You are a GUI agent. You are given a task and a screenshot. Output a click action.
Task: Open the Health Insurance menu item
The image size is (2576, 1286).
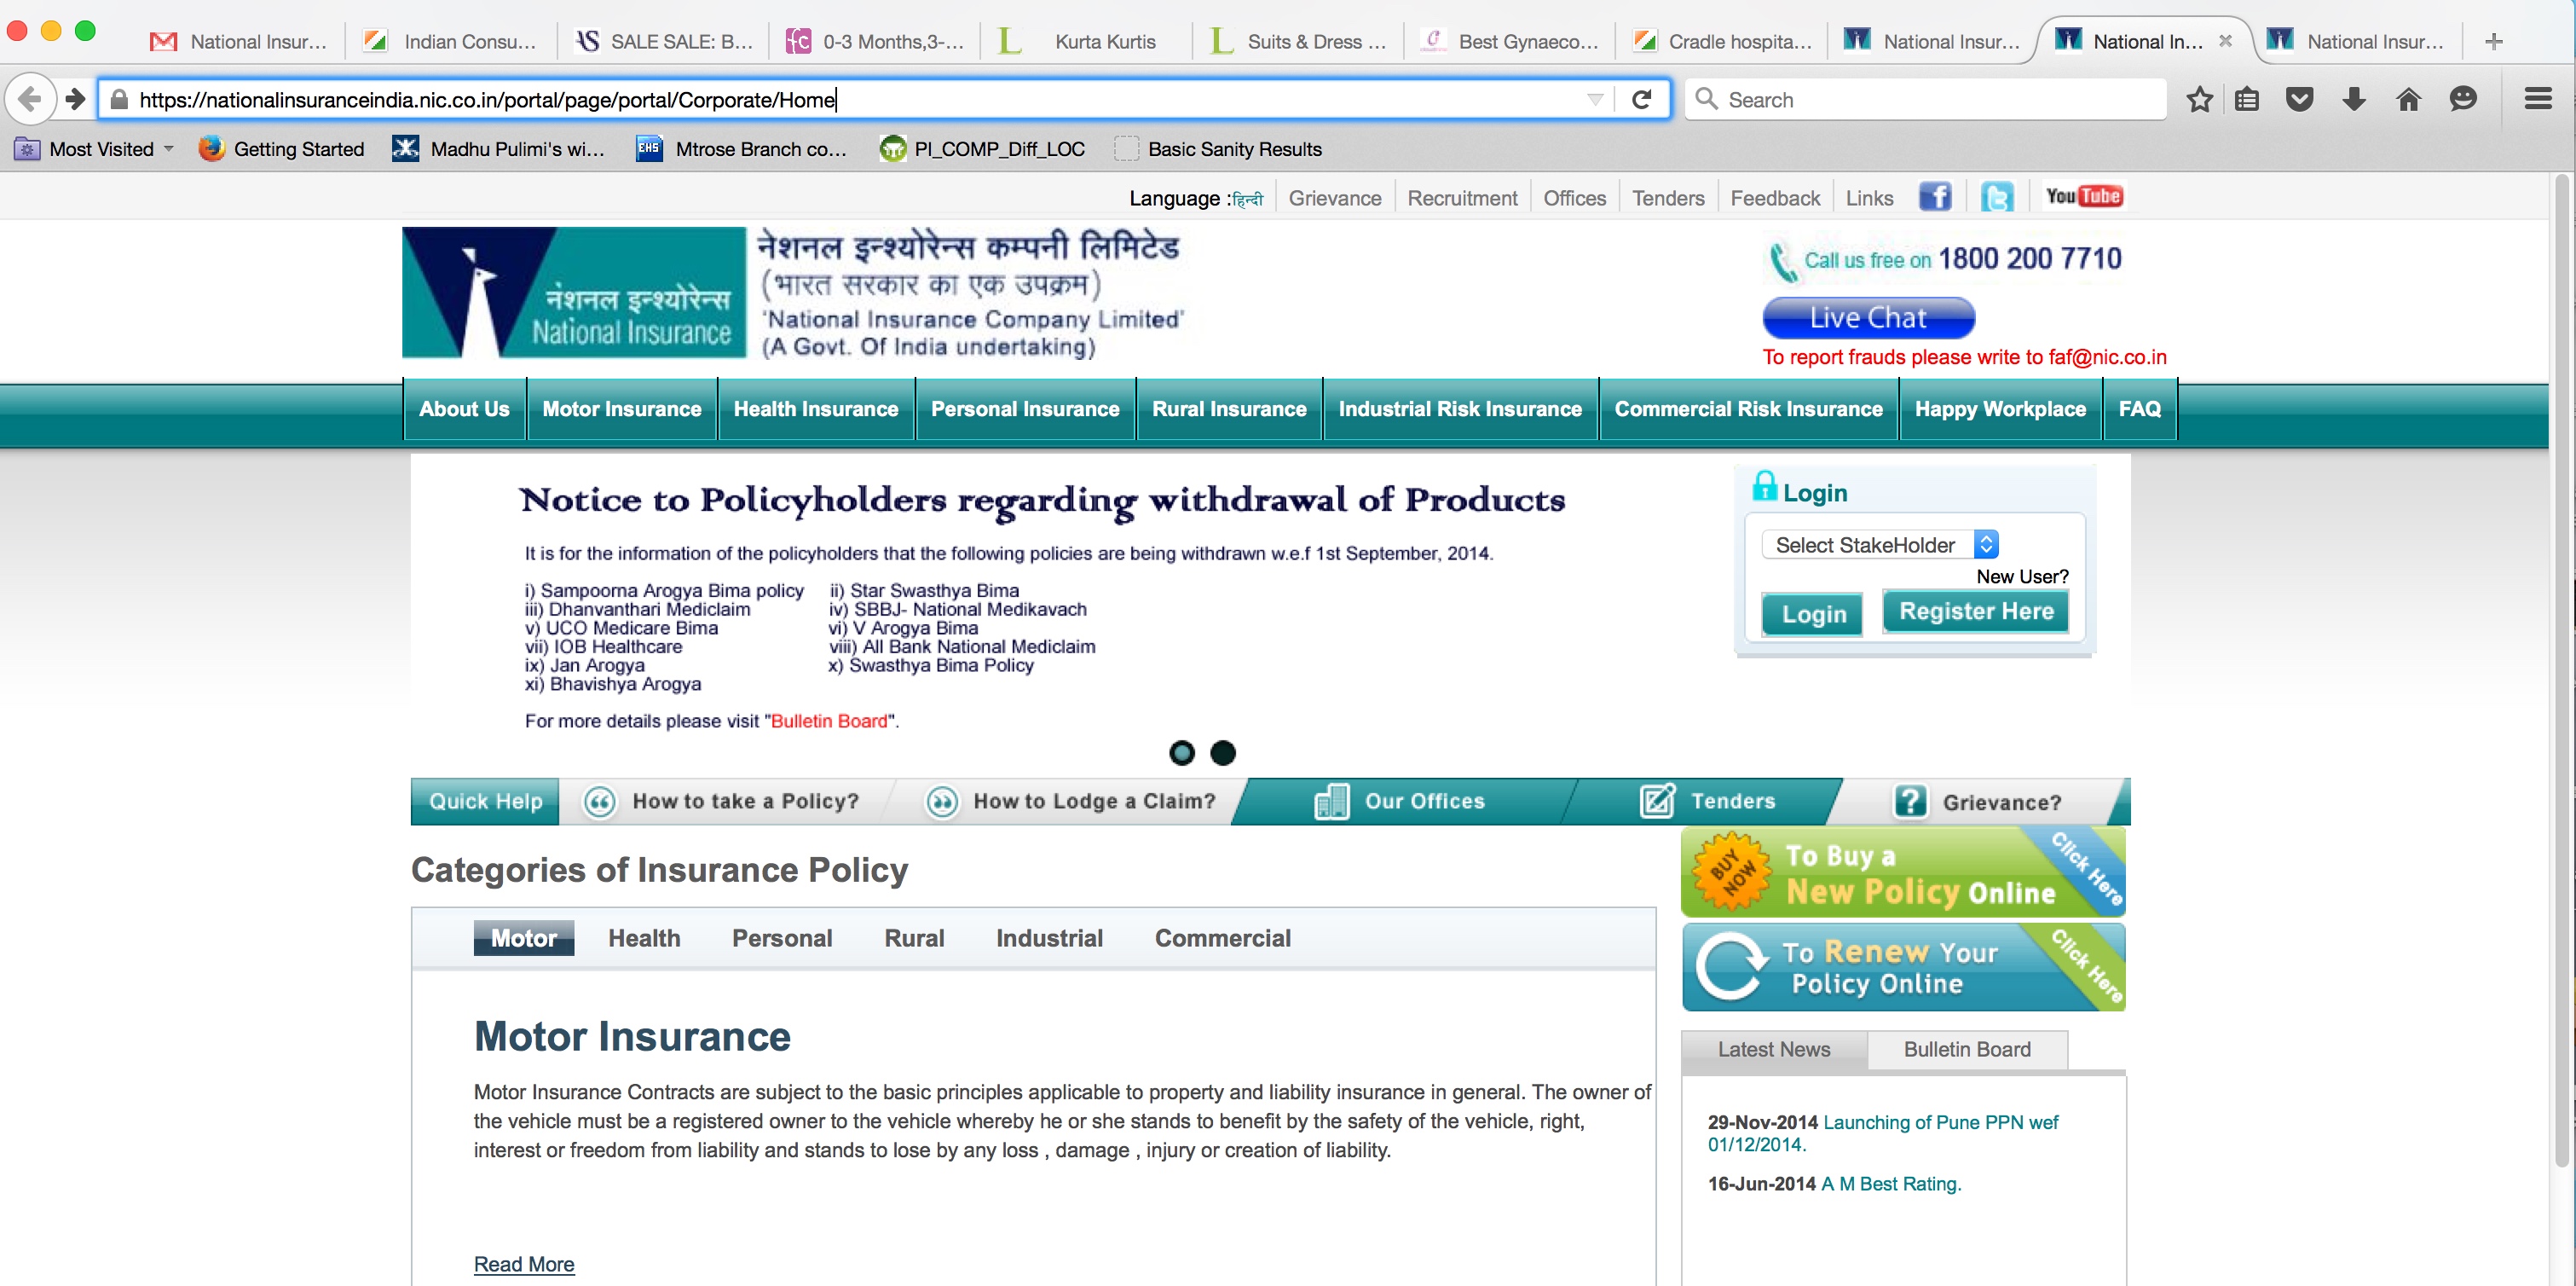pyautogui.click(x=815, y=409)
